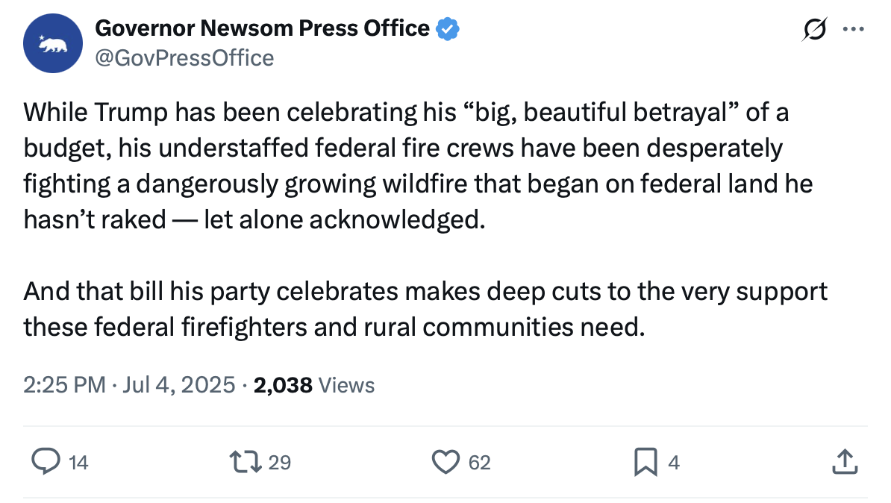The image size is (891, 503).
Task: Visit the @GovPressOffice handle link
Action: (184, 57)
